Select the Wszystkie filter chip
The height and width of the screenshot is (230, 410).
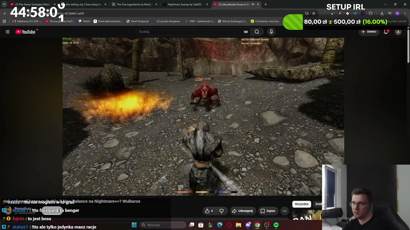point(302,204)
